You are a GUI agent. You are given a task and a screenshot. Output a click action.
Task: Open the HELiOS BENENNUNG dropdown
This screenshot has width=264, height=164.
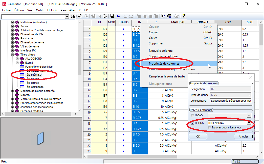(249, 123)
